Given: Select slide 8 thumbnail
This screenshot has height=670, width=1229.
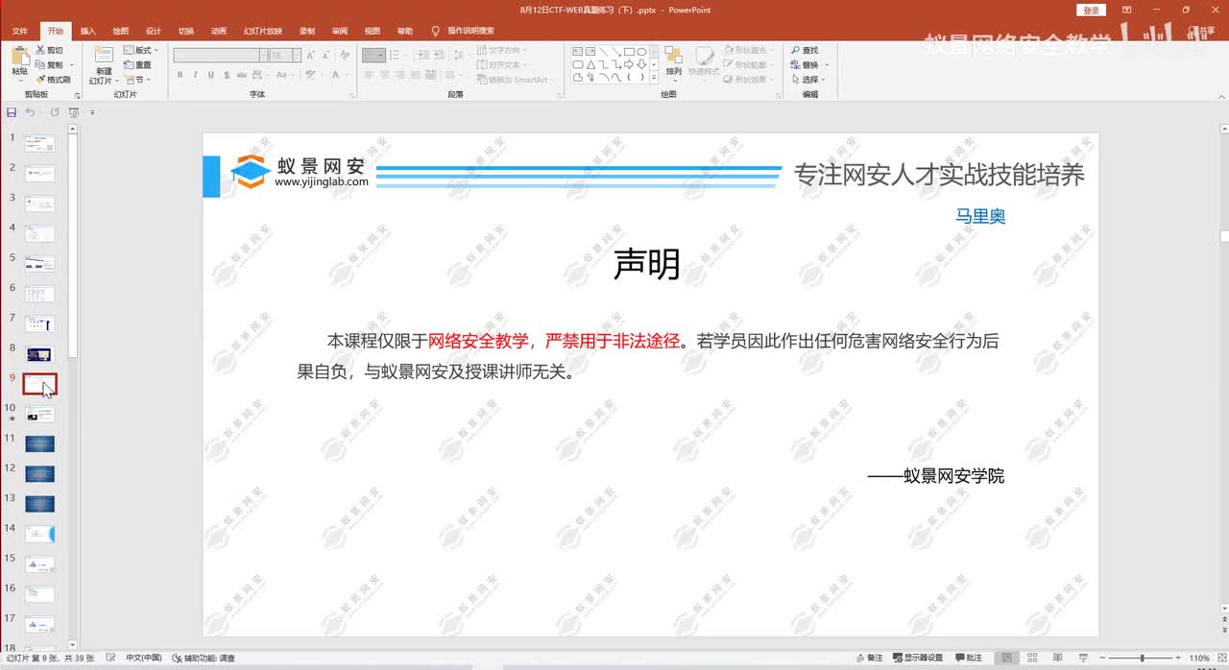Looking at the screenshot, I should (x=39, y=353).
